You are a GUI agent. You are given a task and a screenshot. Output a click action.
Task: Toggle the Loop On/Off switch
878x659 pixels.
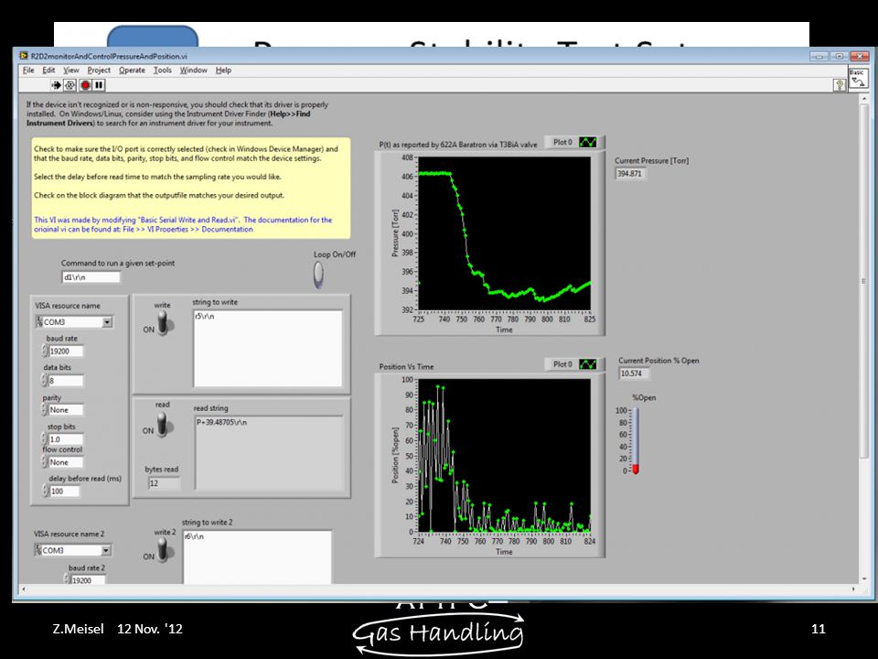318,275
